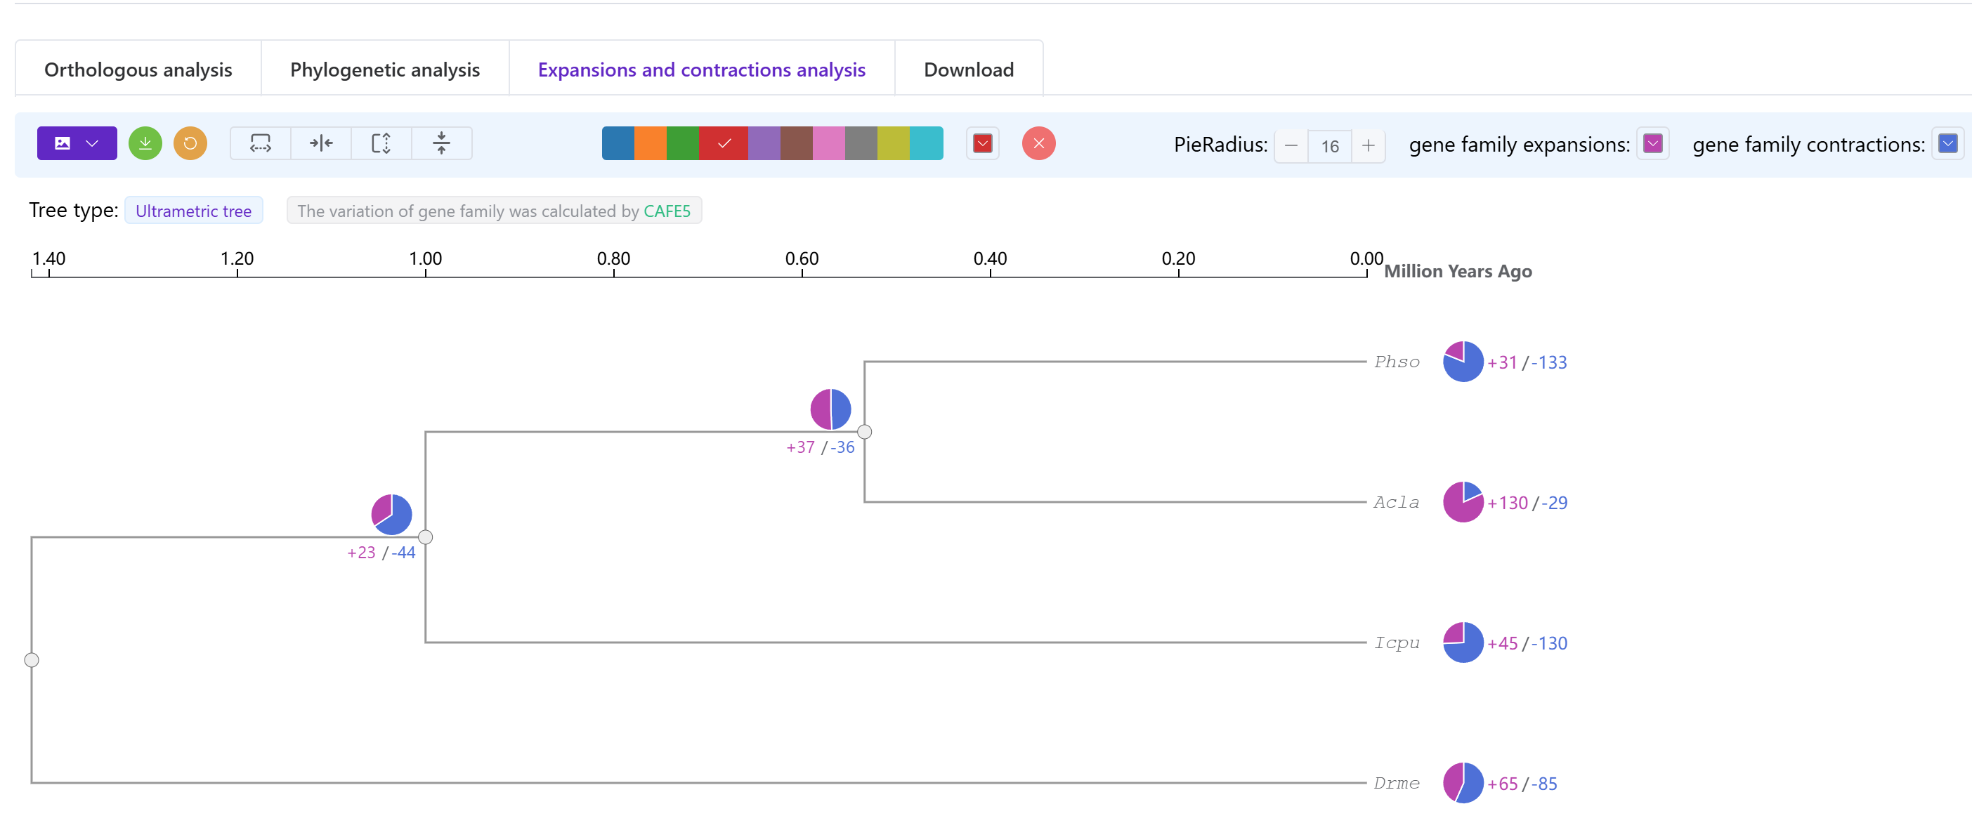Click the expand tree height icon
Viewport: 1972px width, 837px height.
381,143
